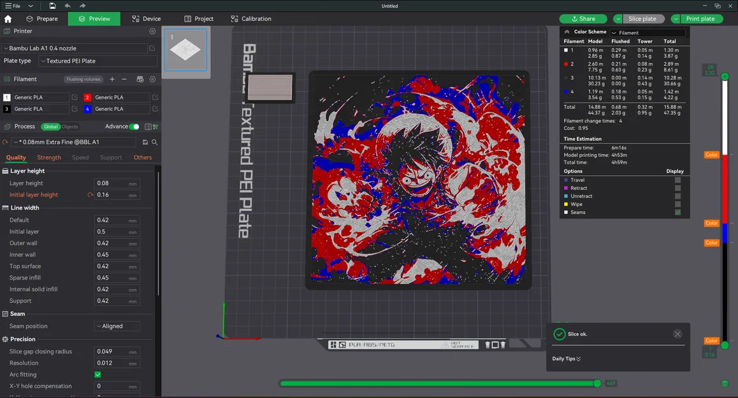Open filament settings gear icon

click(x=152, y=79)
